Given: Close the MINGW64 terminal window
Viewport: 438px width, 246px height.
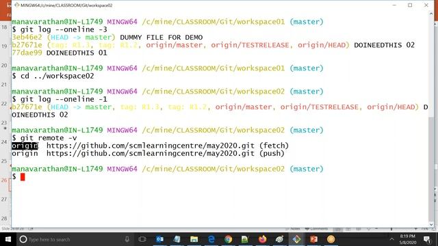Looking at the screenshot, I should 426,5.
